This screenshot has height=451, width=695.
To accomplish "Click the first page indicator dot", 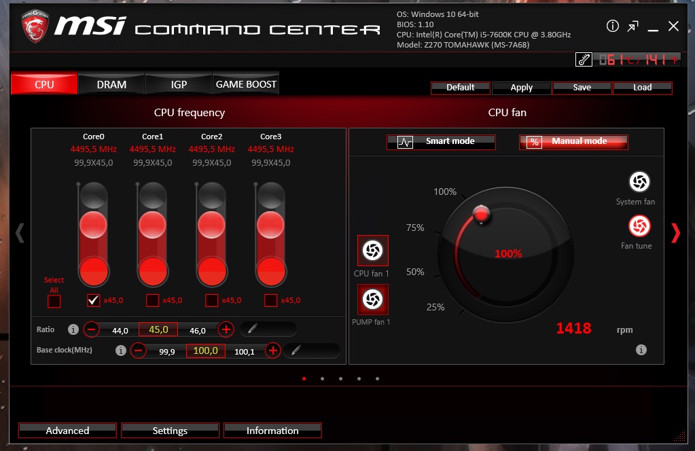I will click(x=304, y=379).
